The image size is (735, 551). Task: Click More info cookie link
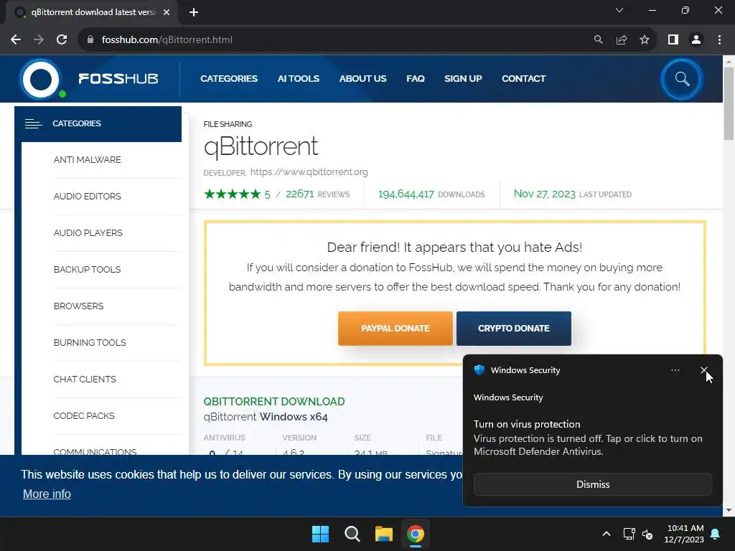pyautogui.click(x=47, y=494)
